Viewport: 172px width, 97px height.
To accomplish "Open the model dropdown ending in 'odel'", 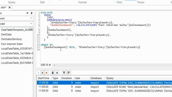I will 16,24.
